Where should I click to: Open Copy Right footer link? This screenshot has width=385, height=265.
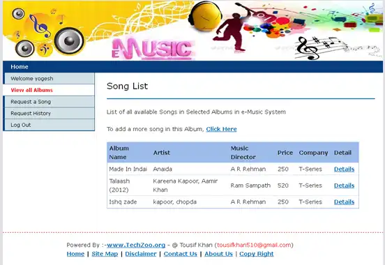pos(257,254)
